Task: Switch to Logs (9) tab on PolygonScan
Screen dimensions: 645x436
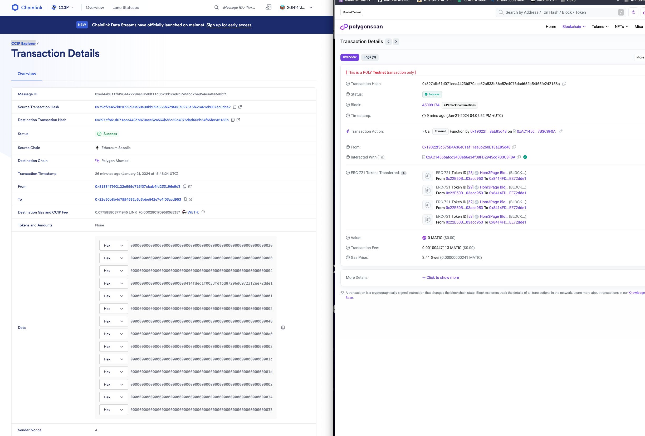Action: point(369,57)
